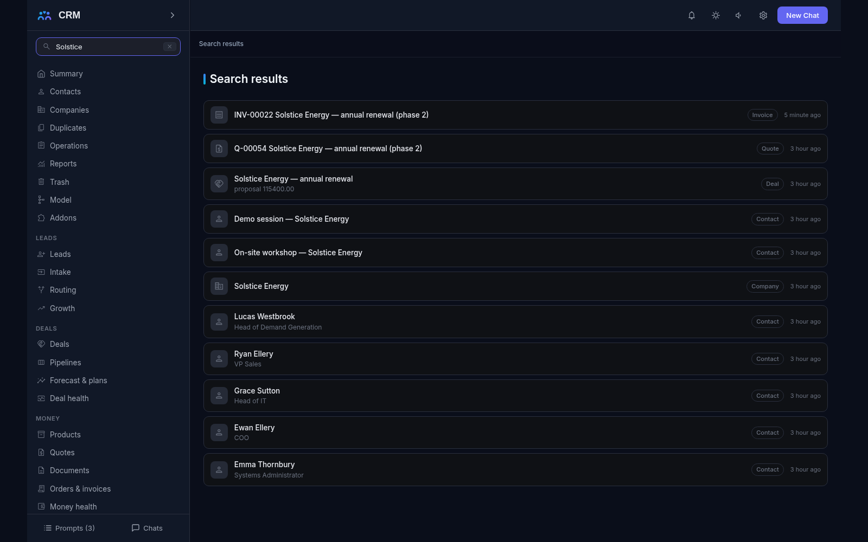Open the Addons puzzle icon
Screen dimensions: 868x542
[41, 218]
